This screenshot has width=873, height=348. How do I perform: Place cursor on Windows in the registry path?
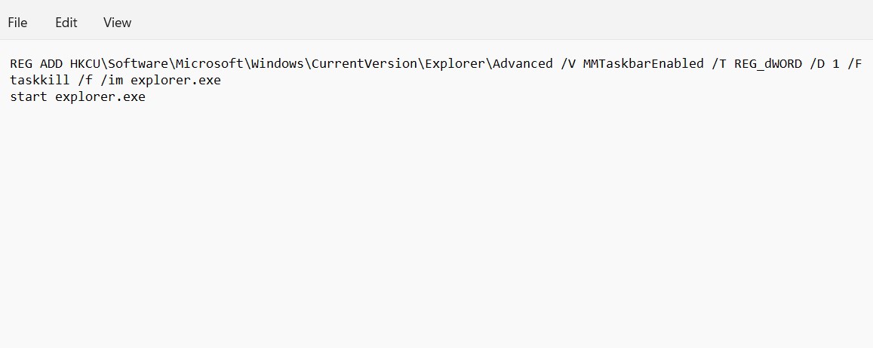point(277,63)
